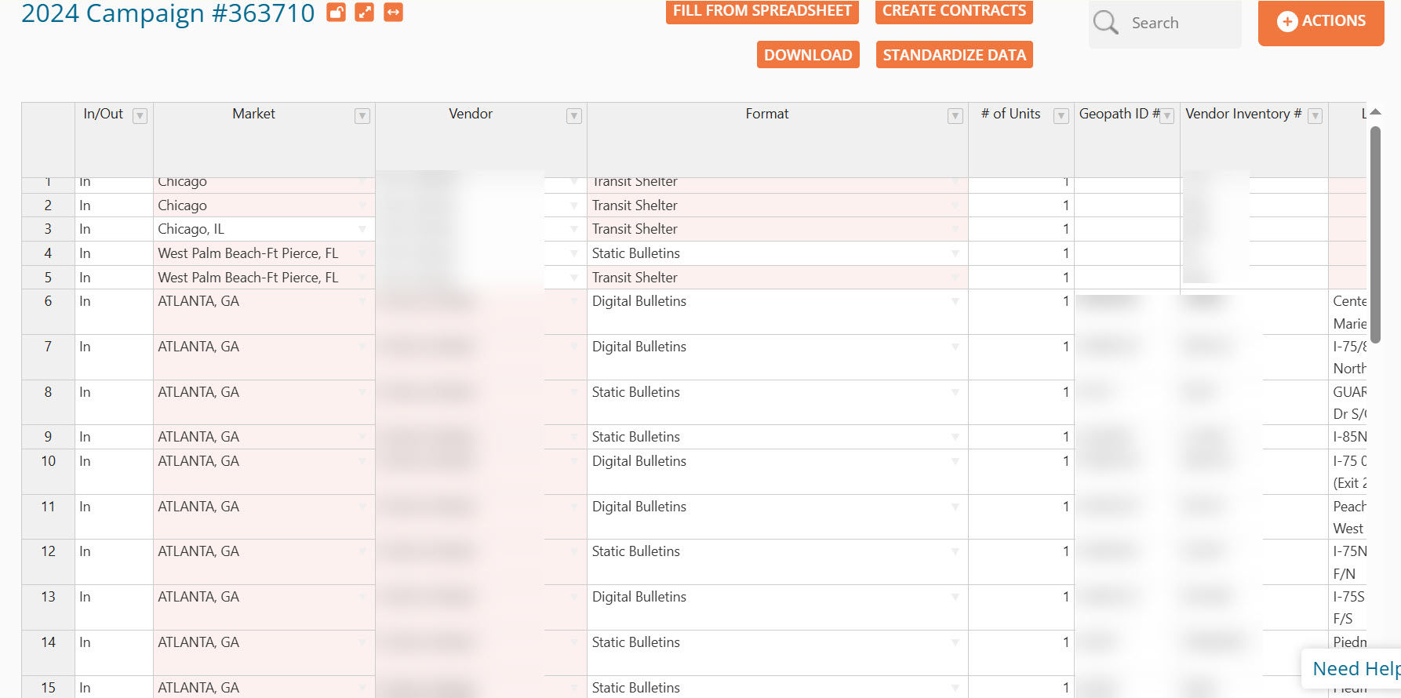Screen dimensions: 1401x698
Task: Click the expand fullscreen arrows icon
Action: [365, 12]
